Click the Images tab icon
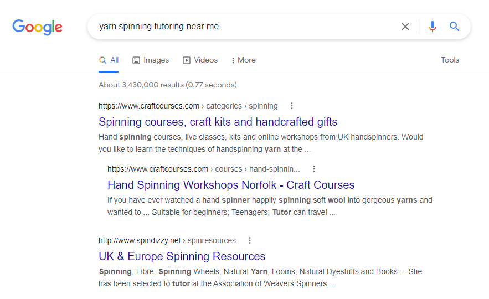Viewport: 489px width, 299px height. [x=136, y=60]
